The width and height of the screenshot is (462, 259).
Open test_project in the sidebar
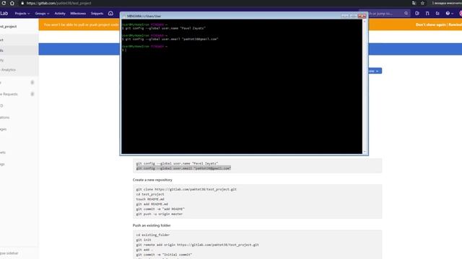8,27
